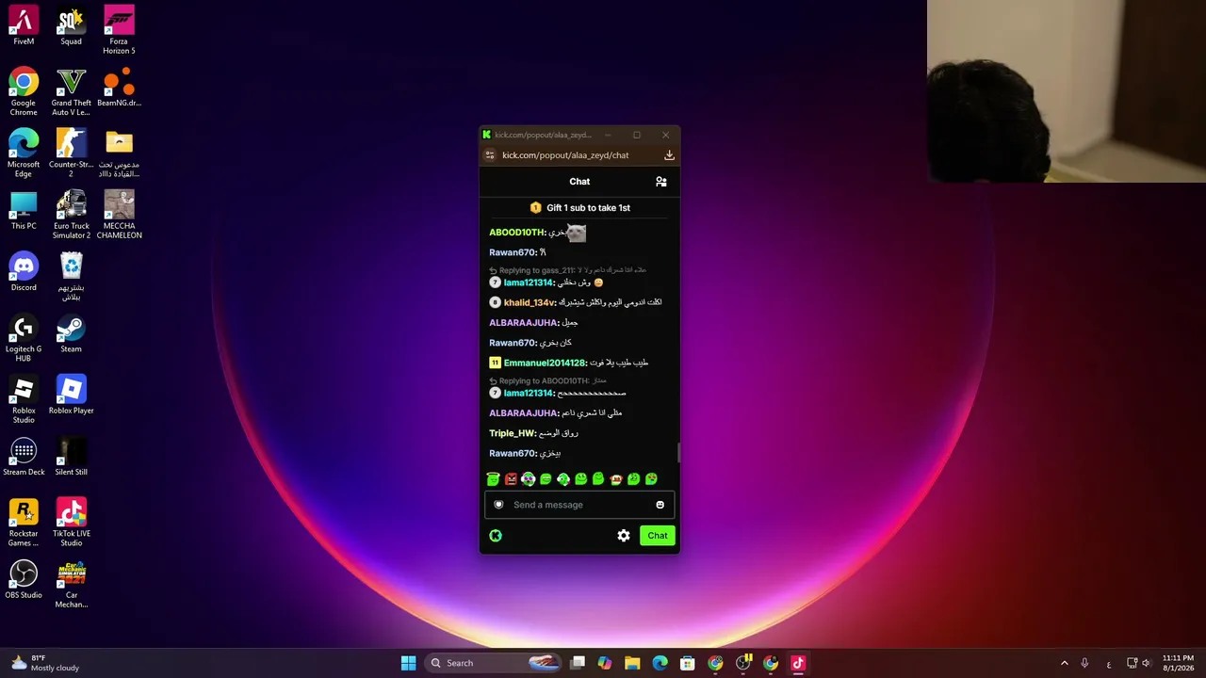Open Task View from the taskbar
The width and height of the screenshot is (1206, 678).
(578, 663)
